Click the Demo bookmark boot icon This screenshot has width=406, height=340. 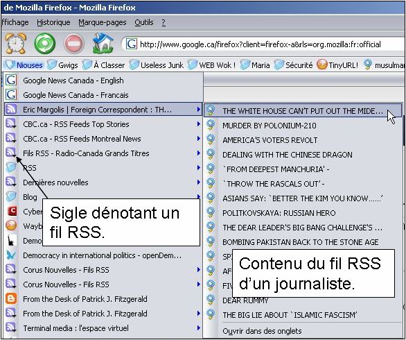point(11,240)
